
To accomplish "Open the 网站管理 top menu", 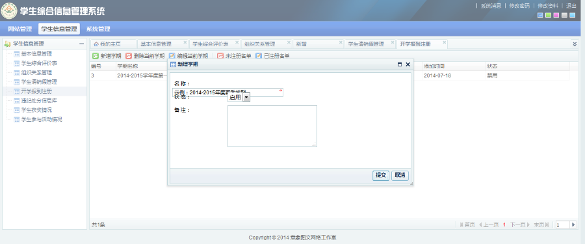I will (x=19, y=29).
